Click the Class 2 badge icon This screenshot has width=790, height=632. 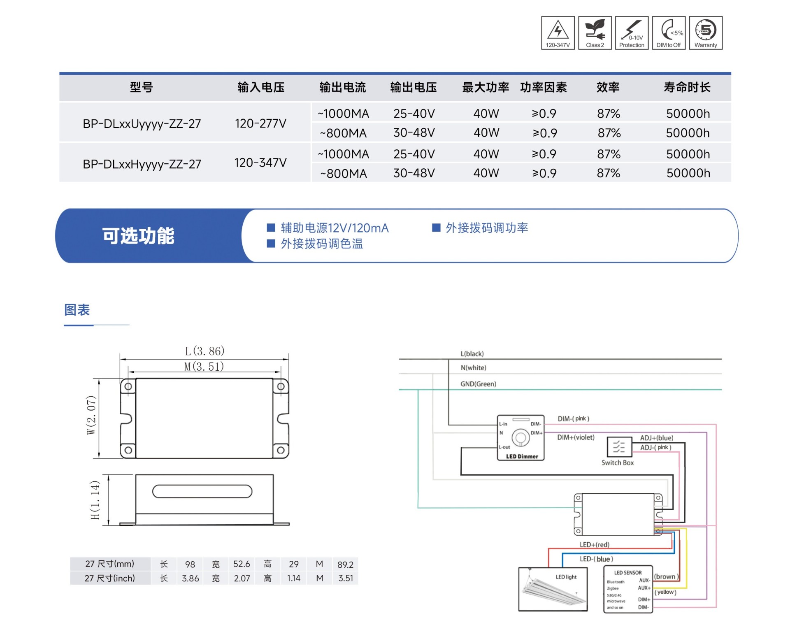(595, 33)
